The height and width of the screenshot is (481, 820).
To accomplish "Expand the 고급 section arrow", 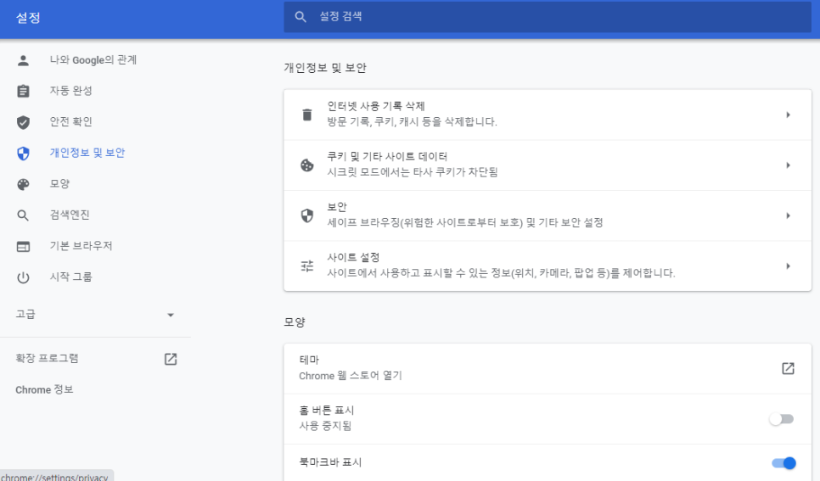I will click(171, 315).
